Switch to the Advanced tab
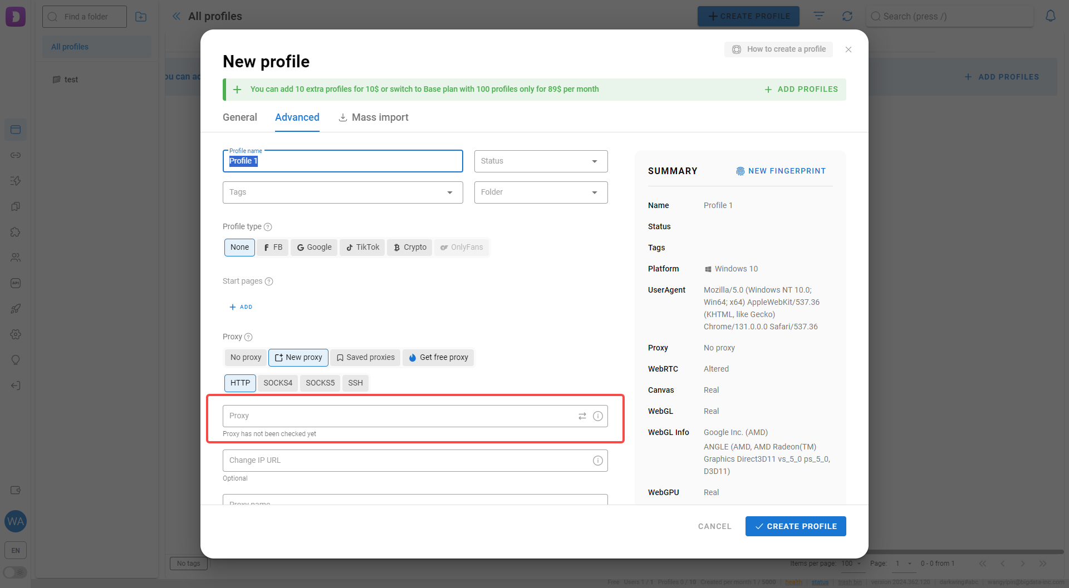 [x=297, y=117]
